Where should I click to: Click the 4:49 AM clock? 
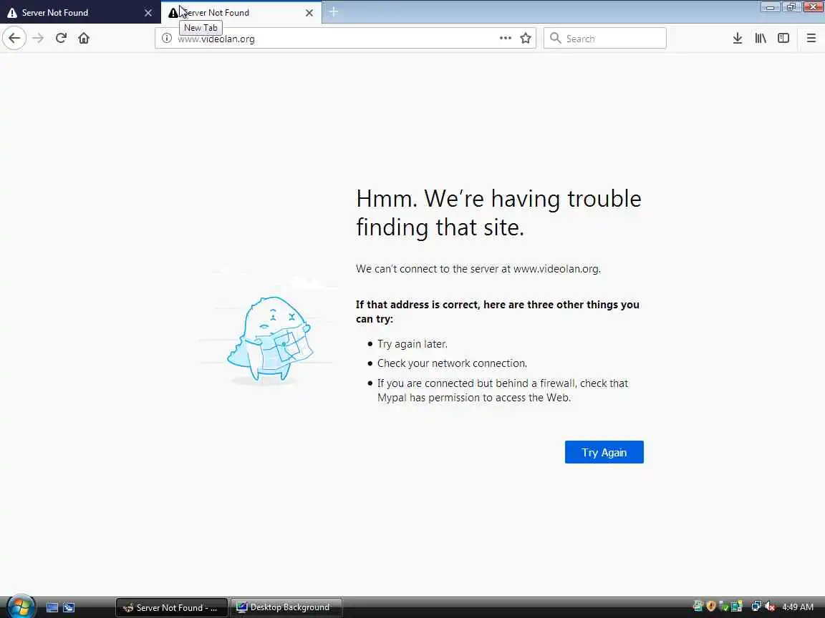[798, 607]
